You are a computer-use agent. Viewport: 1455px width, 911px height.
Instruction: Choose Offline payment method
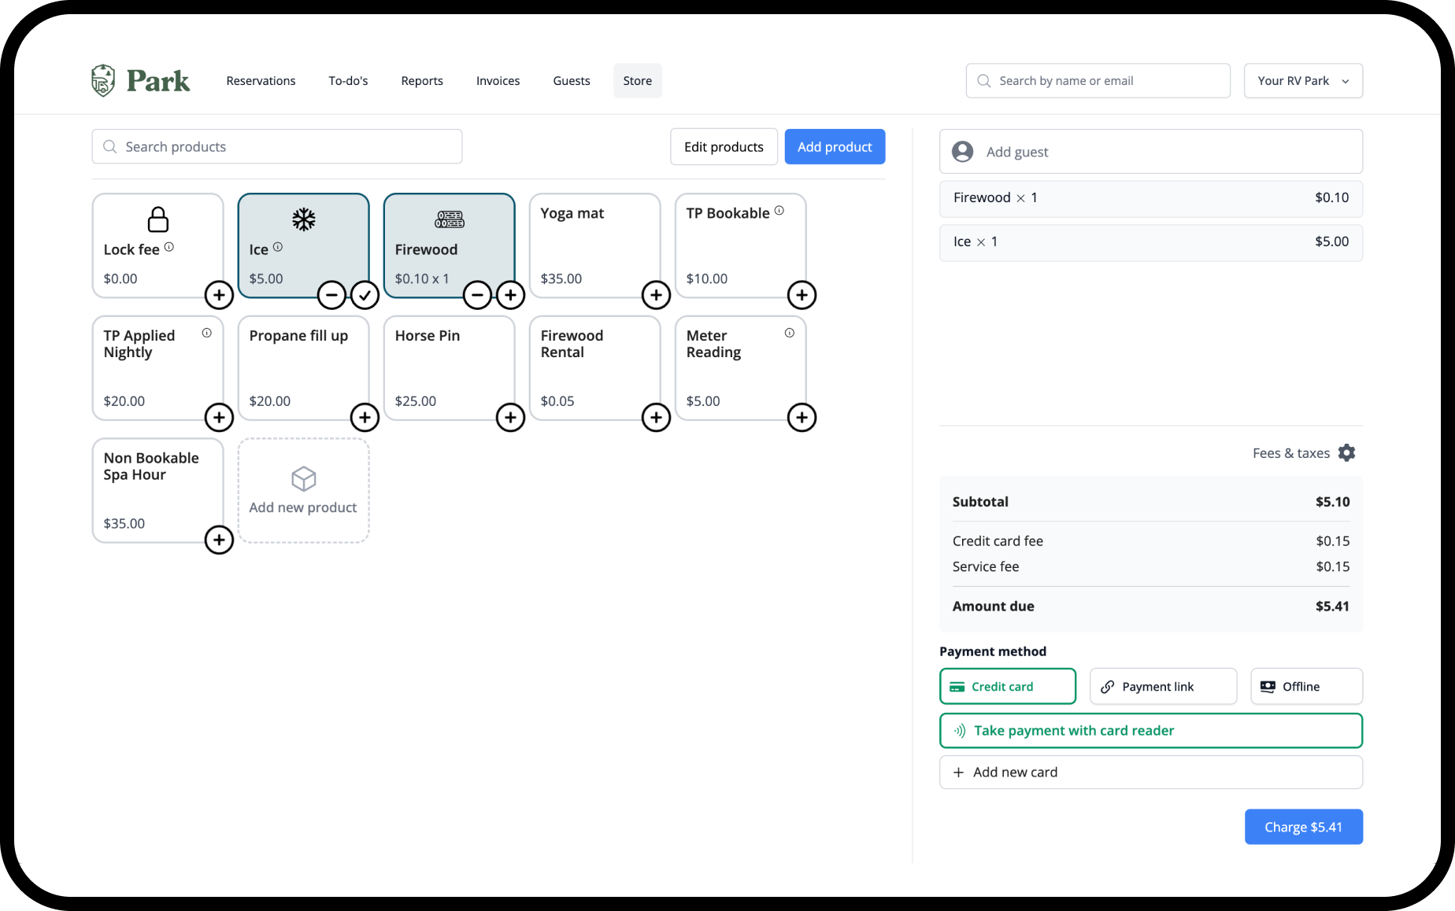point(1306,686)
